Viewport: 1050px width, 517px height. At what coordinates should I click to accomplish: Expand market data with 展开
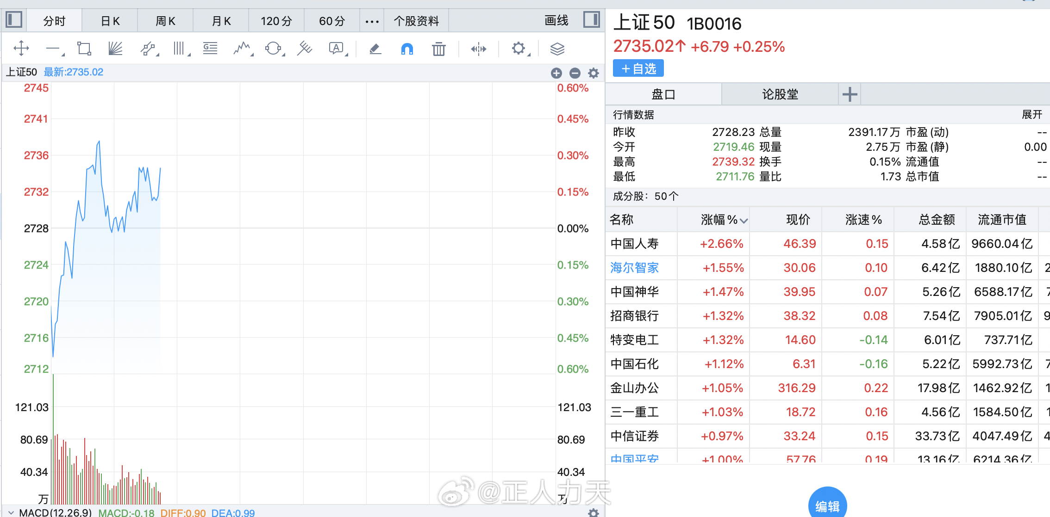click(x=1032, y=114)
